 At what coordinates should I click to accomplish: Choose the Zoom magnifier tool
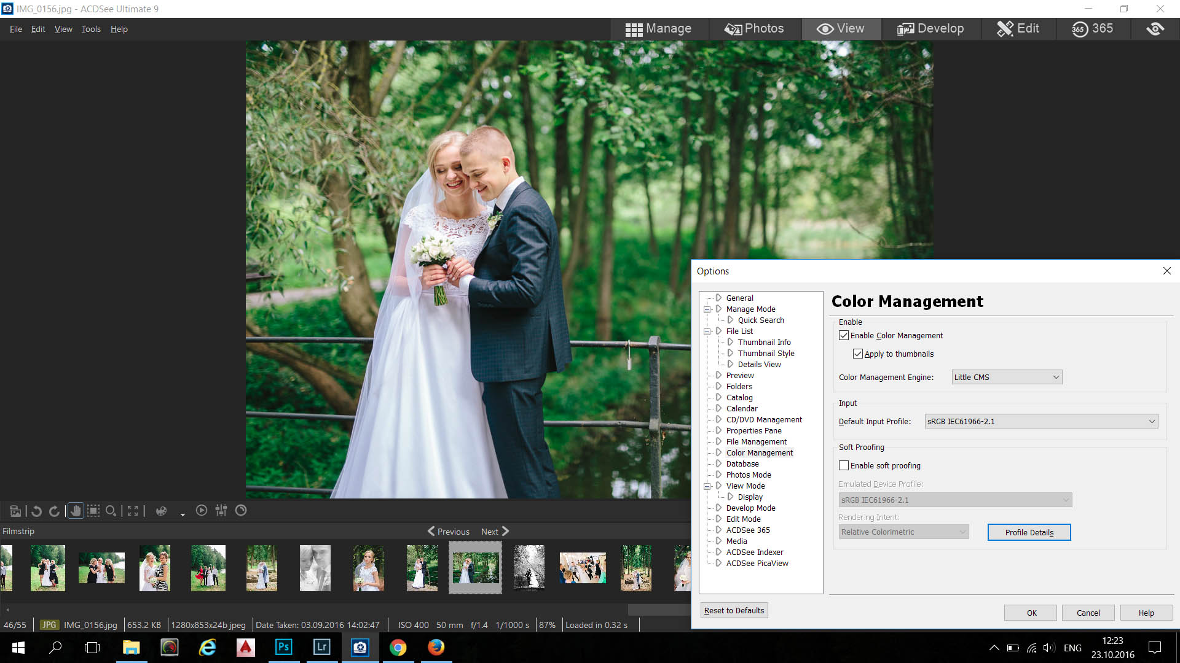111,511
